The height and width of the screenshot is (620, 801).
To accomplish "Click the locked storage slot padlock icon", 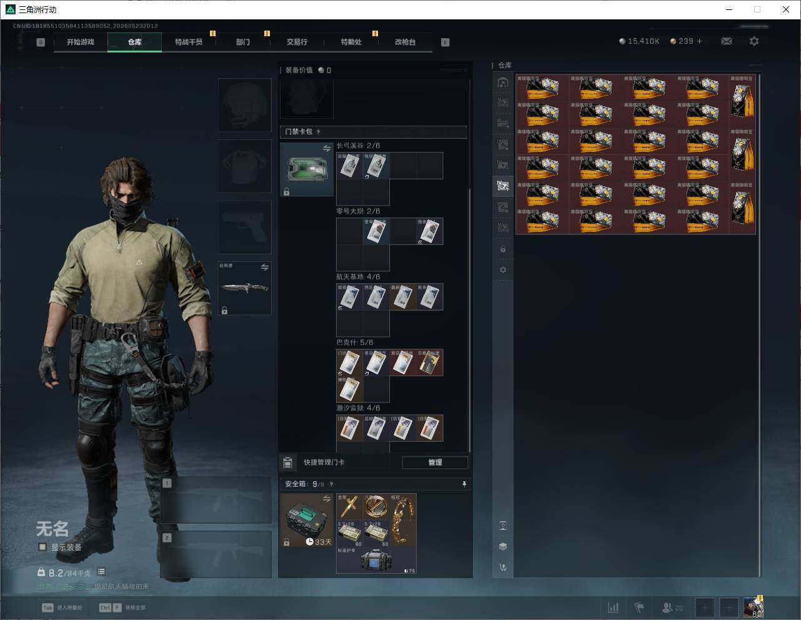I will 503,249.
